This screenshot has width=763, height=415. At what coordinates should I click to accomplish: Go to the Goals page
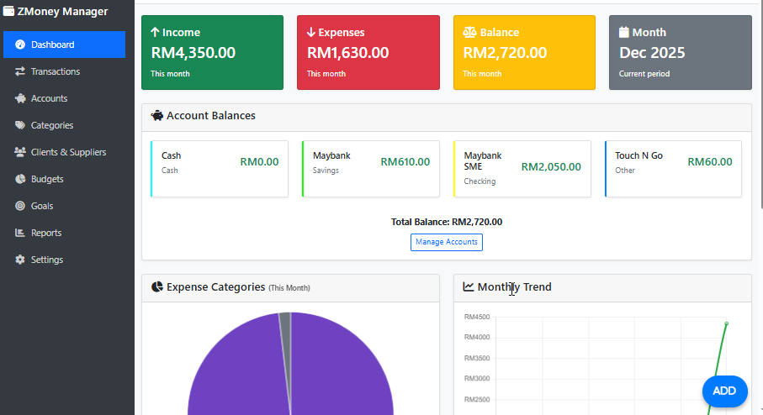[x=64, y=206]
